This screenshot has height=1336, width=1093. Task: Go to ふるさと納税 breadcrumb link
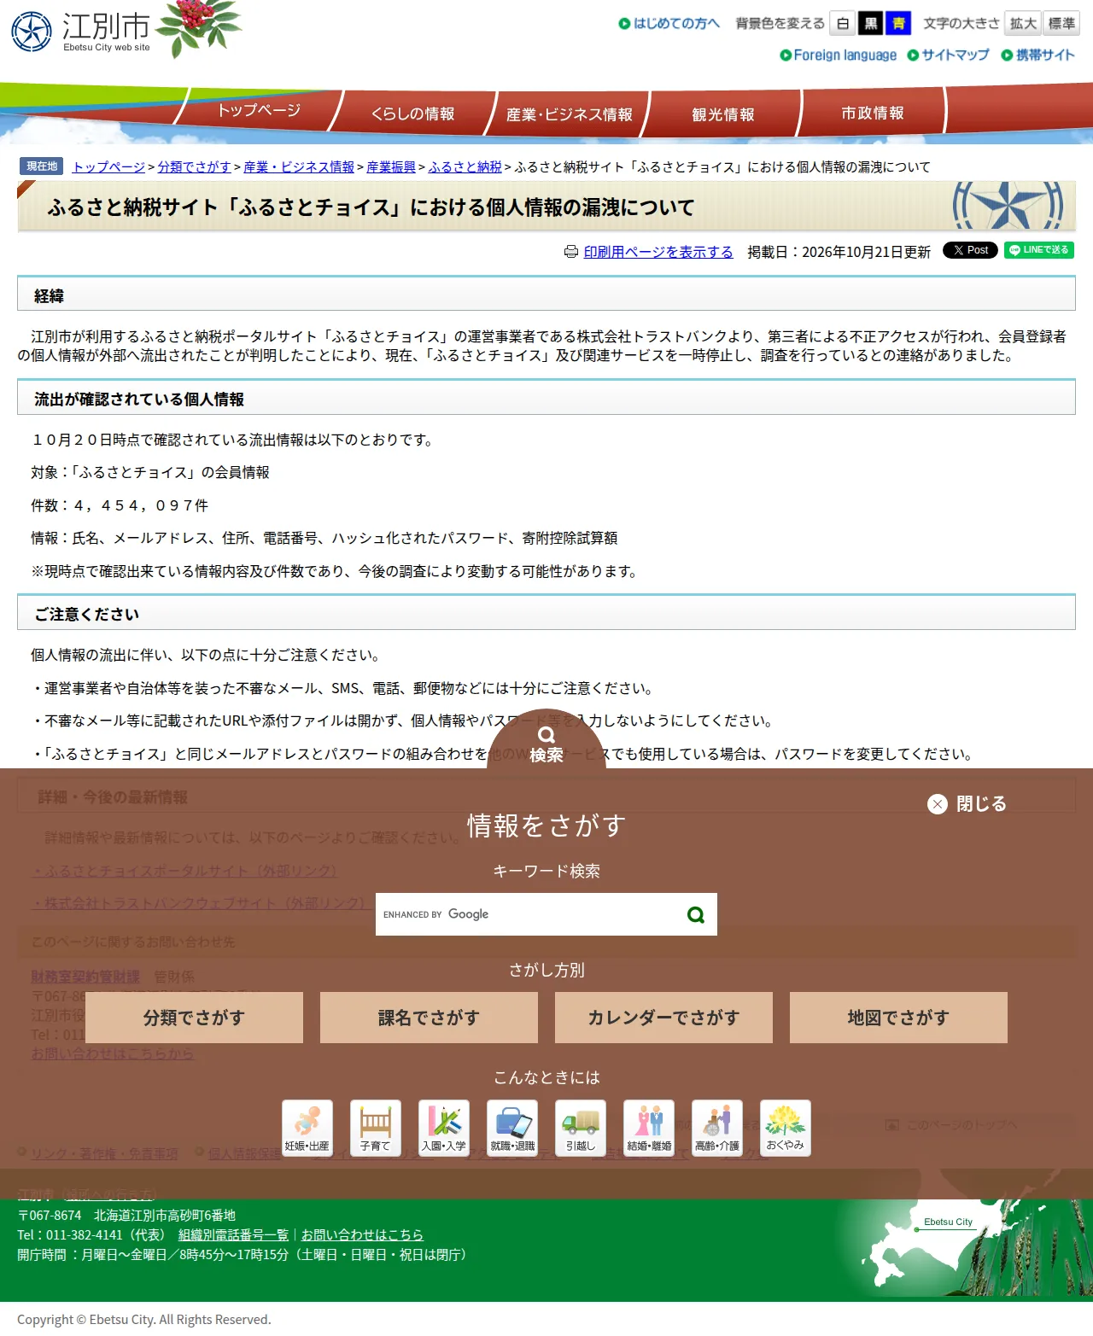(465, 167)
